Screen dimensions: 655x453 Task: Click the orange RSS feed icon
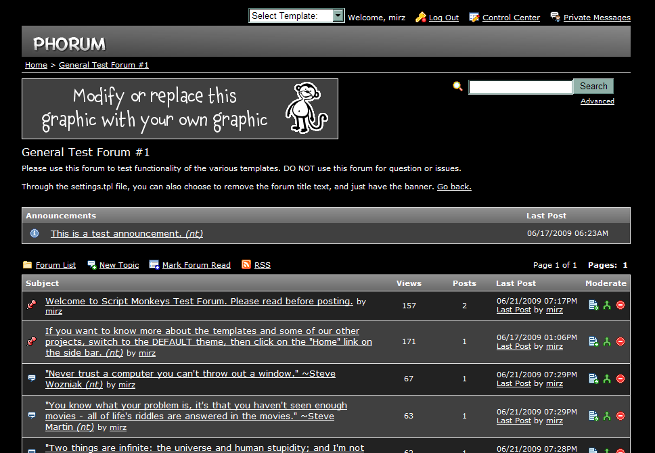tap(246, 265)
